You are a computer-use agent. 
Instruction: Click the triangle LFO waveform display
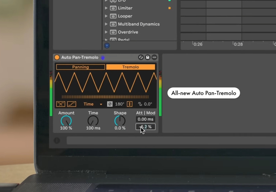[x=106, y=82]
